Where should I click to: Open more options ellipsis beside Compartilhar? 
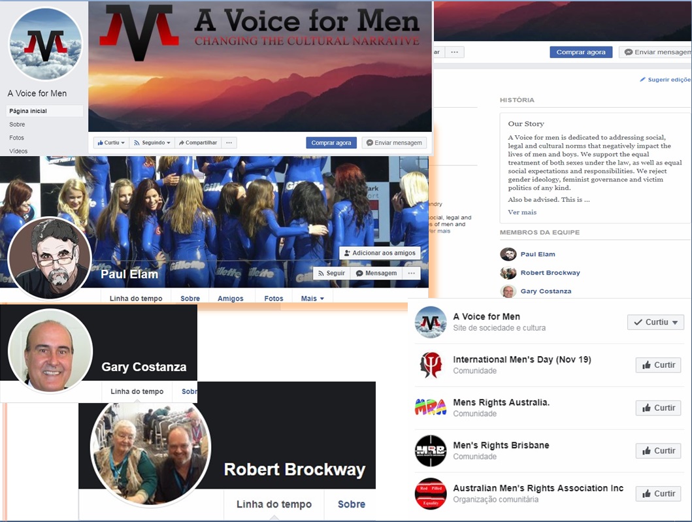pos(229,142)
